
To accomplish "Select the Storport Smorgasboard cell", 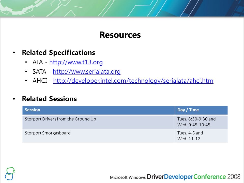I will 99,136.
